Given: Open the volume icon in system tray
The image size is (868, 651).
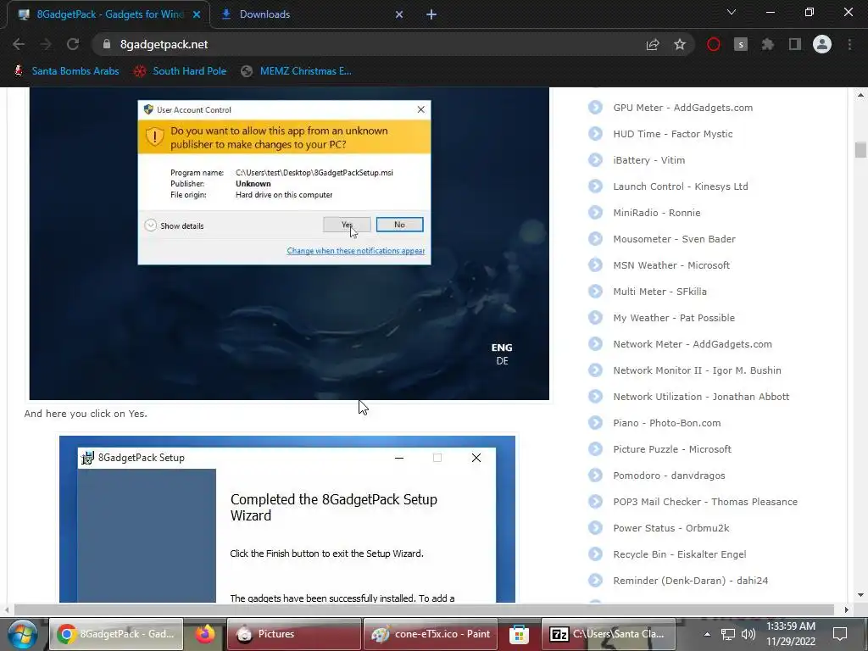Looking at the screenshot, I should pos(748,634).
